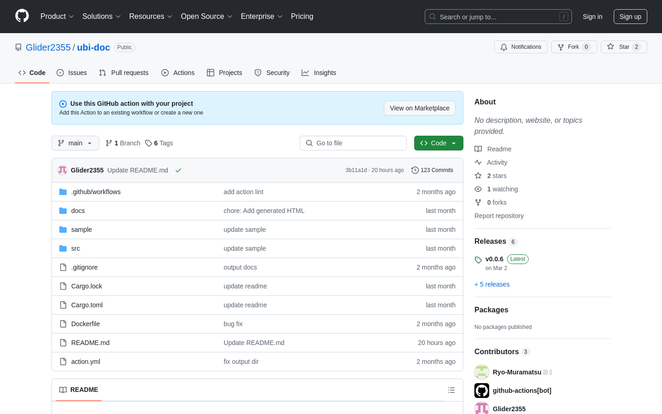The image size is (662, 414).
Task: Open the Ryo-Muramatsu contributor profile
Action: click(517, 372)
